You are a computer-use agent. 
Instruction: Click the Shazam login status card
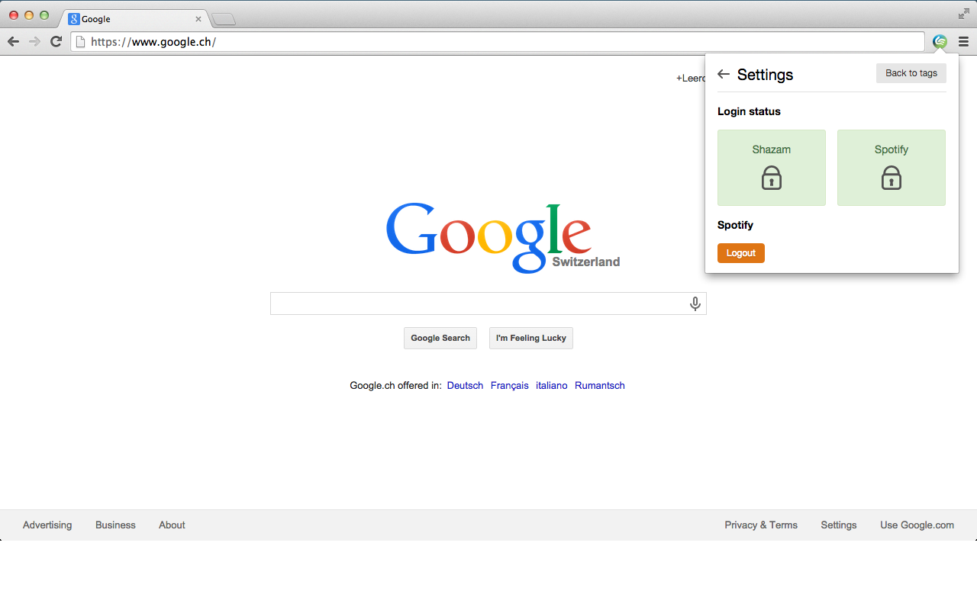772,168
